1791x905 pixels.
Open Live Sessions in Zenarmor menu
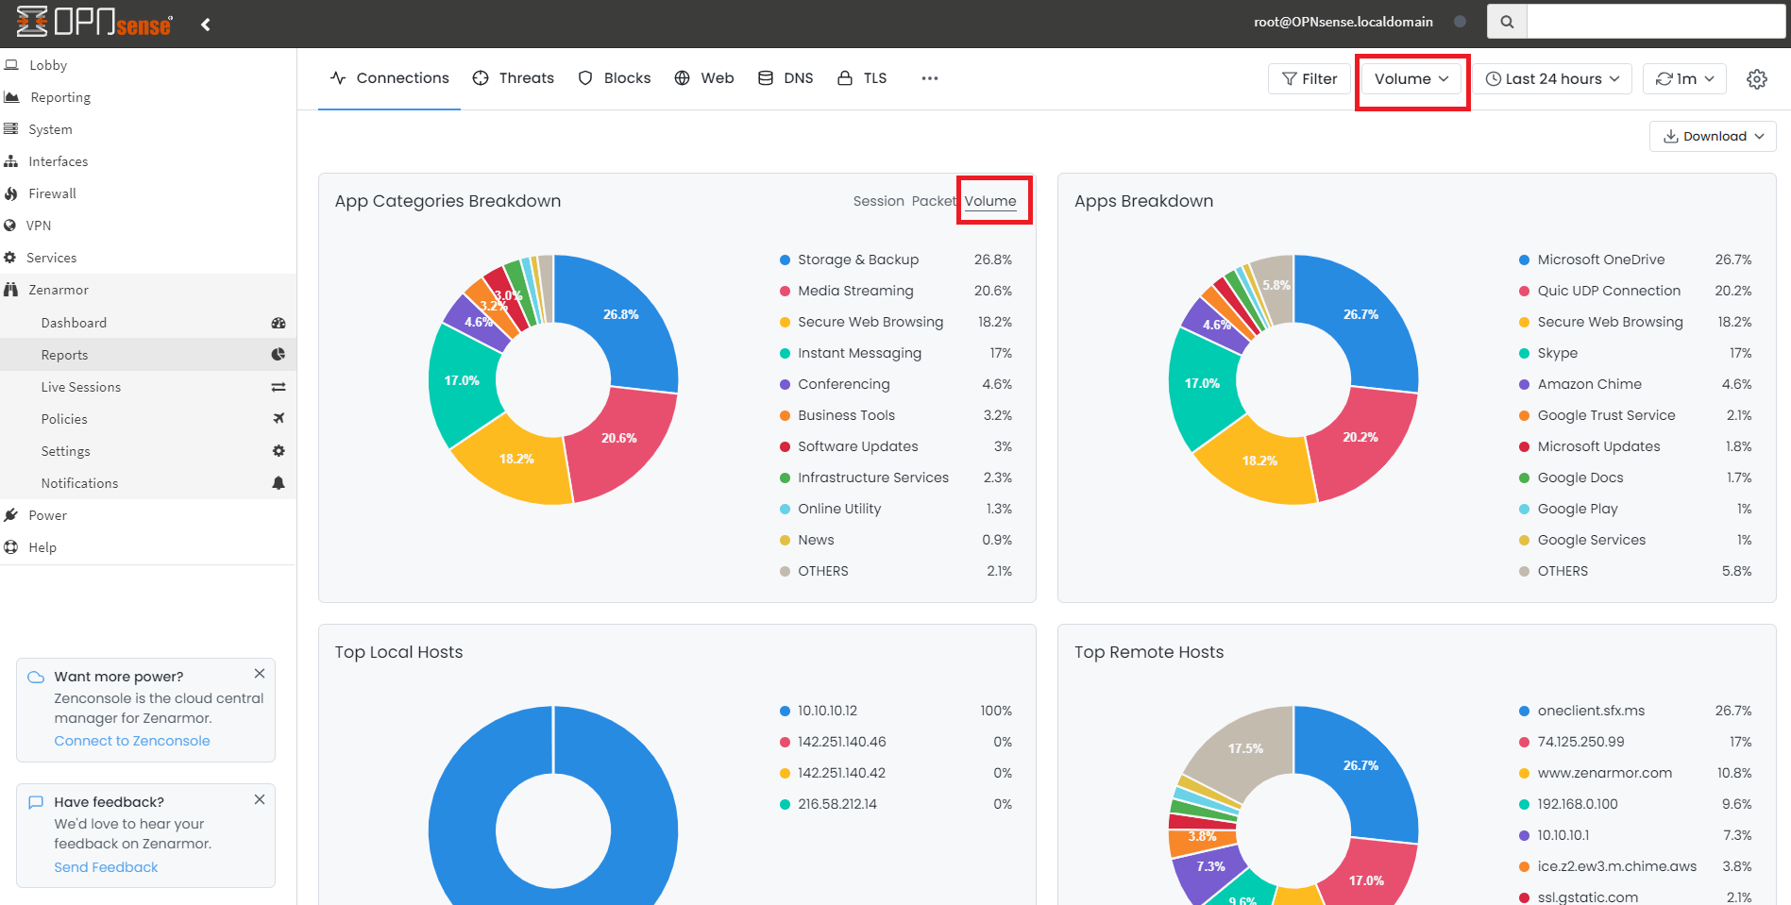(x=148, y=387)
